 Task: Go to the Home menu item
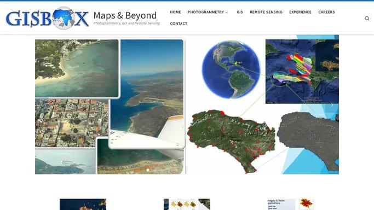(175, 12)
